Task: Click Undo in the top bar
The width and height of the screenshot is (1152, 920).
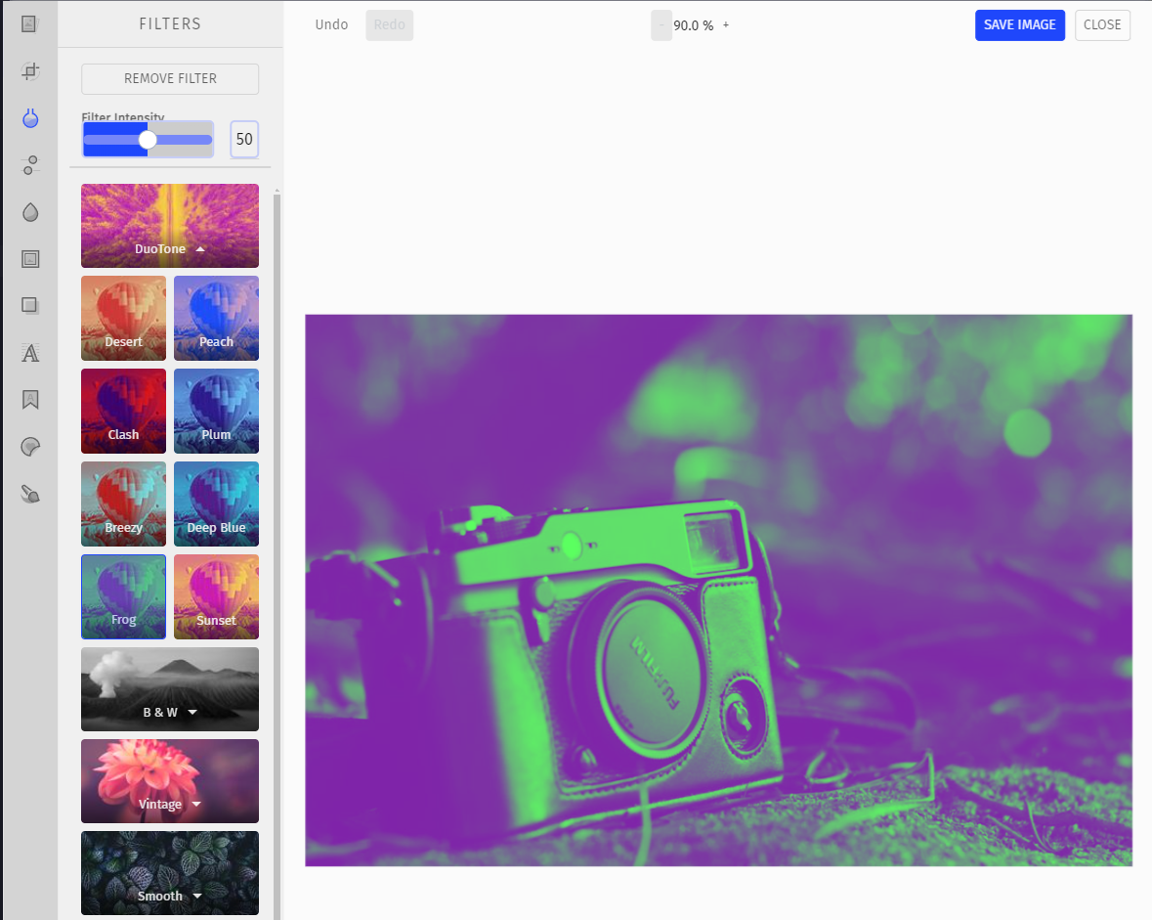Action: pyautogui.click(x=331, y=25)
